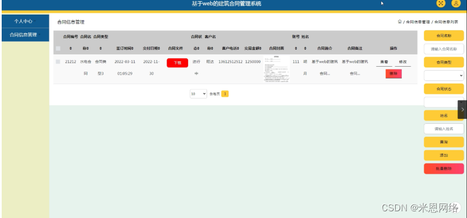This screenshot has height=218, width=467.
Task: Click customer name cell 旺达
Action: [x=210, y=62]
